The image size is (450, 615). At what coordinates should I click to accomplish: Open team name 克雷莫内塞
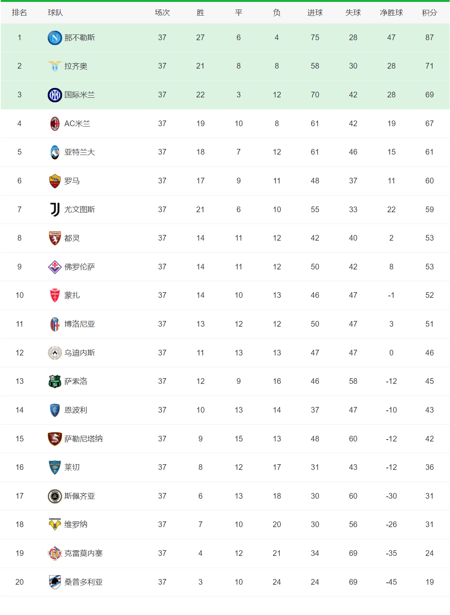(x=83, y=553)
